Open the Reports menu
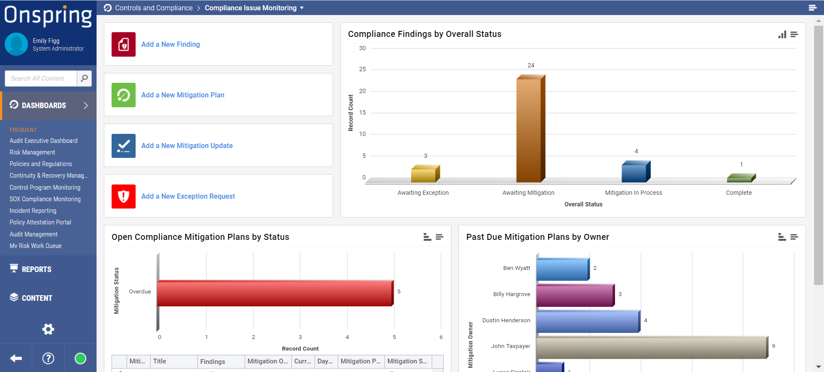The image size is (824, 372). [x=36, y=269]
